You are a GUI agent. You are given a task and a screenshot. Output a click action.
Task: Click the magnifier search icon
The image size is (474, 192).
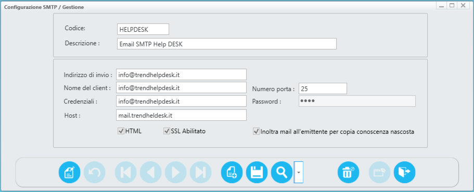(282, 172)
